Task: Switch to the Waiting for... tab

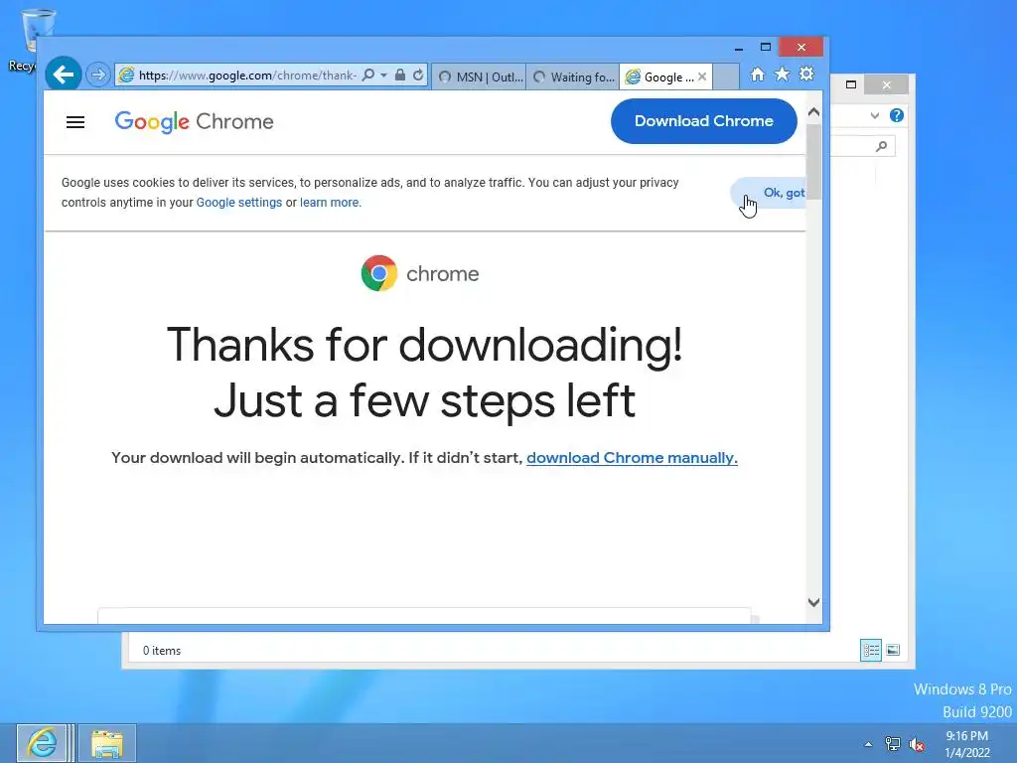Action: click(x=573, y=76)
